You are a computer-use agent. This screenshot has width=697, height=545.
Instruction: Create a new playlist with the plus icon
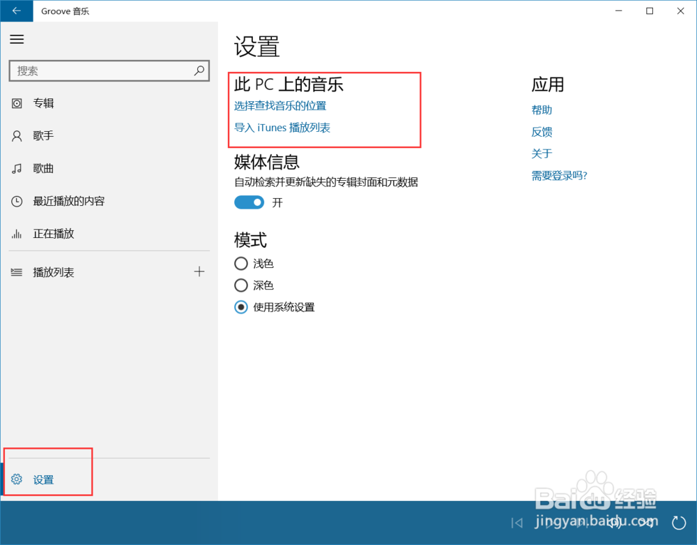[x=199, y=271]
